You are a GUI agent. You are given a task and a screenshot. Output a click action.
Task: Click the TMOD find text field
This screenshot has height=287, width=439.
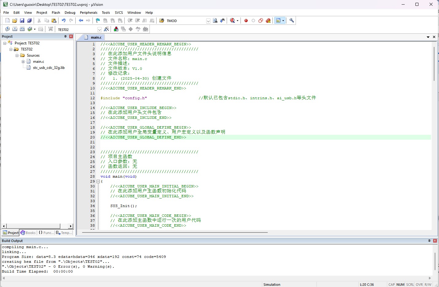(x=186, y=21)
